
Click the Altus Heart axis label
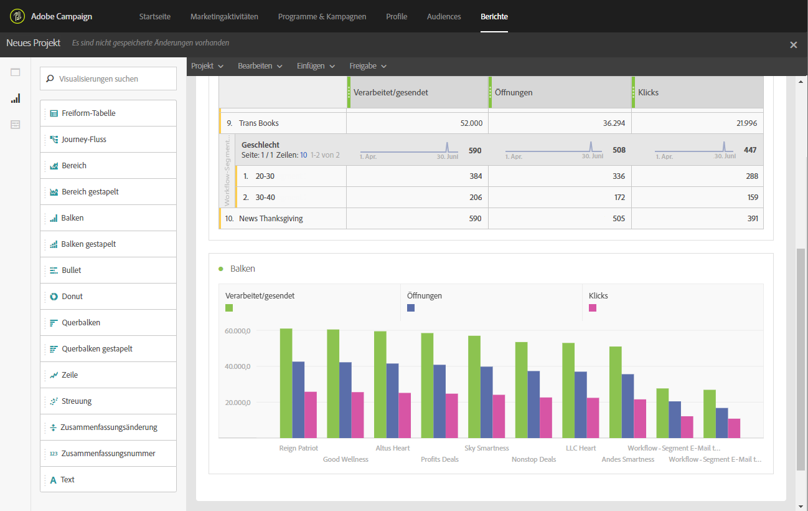click(x=393, y=449)
